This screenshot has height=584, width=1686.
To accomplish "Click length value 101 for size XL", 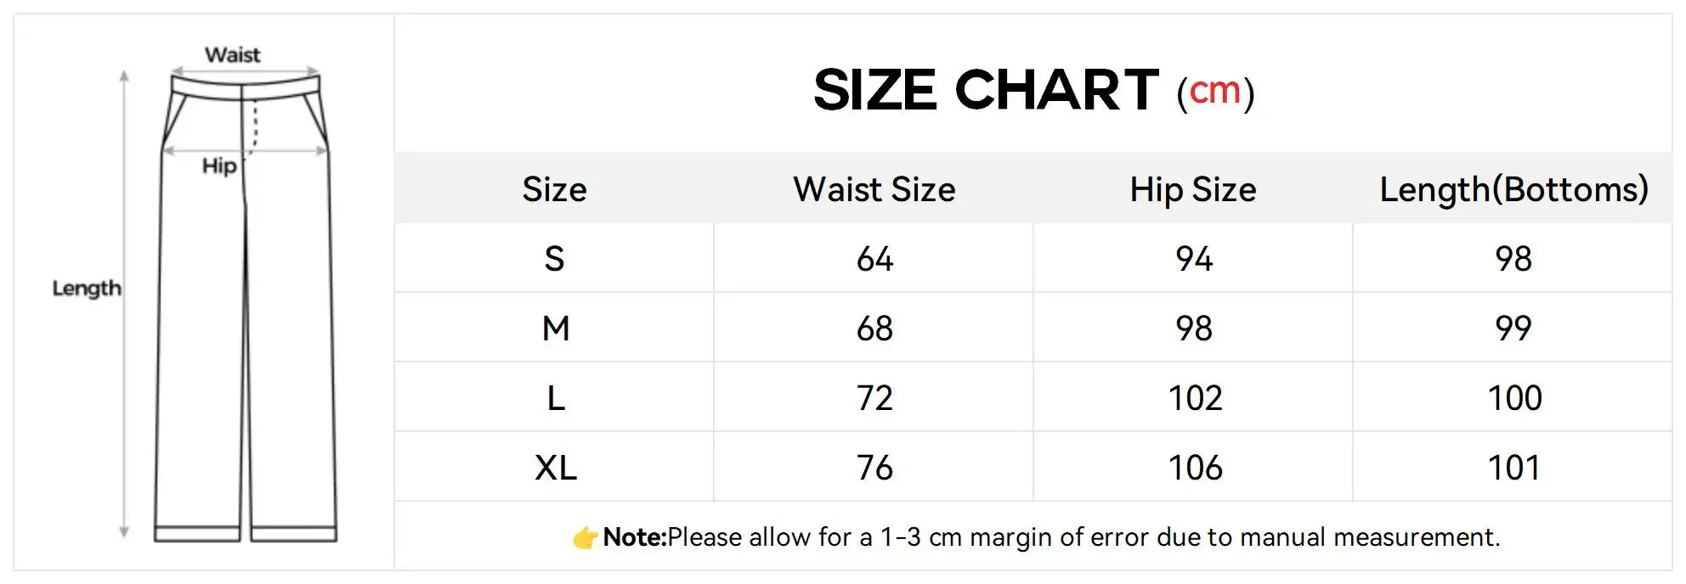I will [x=1513, y=468].
